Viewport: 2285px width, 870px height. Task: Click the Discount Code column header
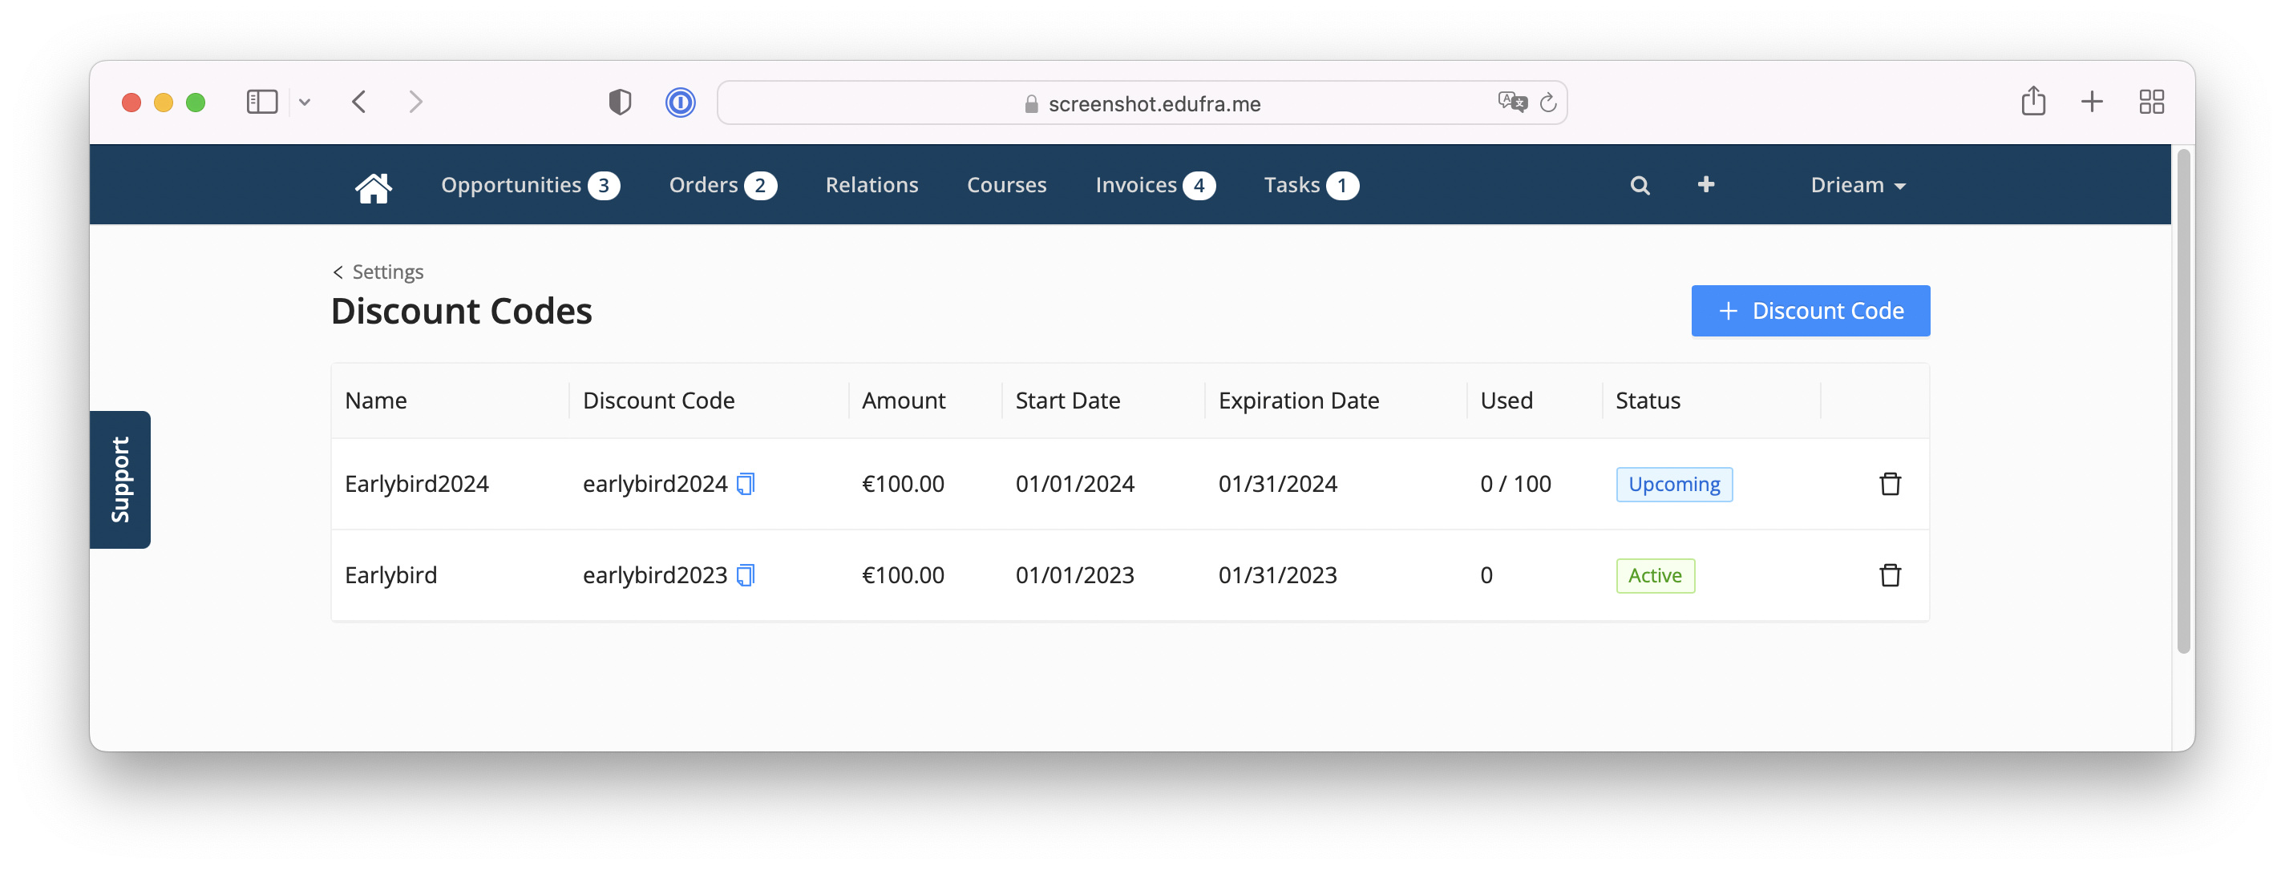pyautogui.click(x=658, y=401)
